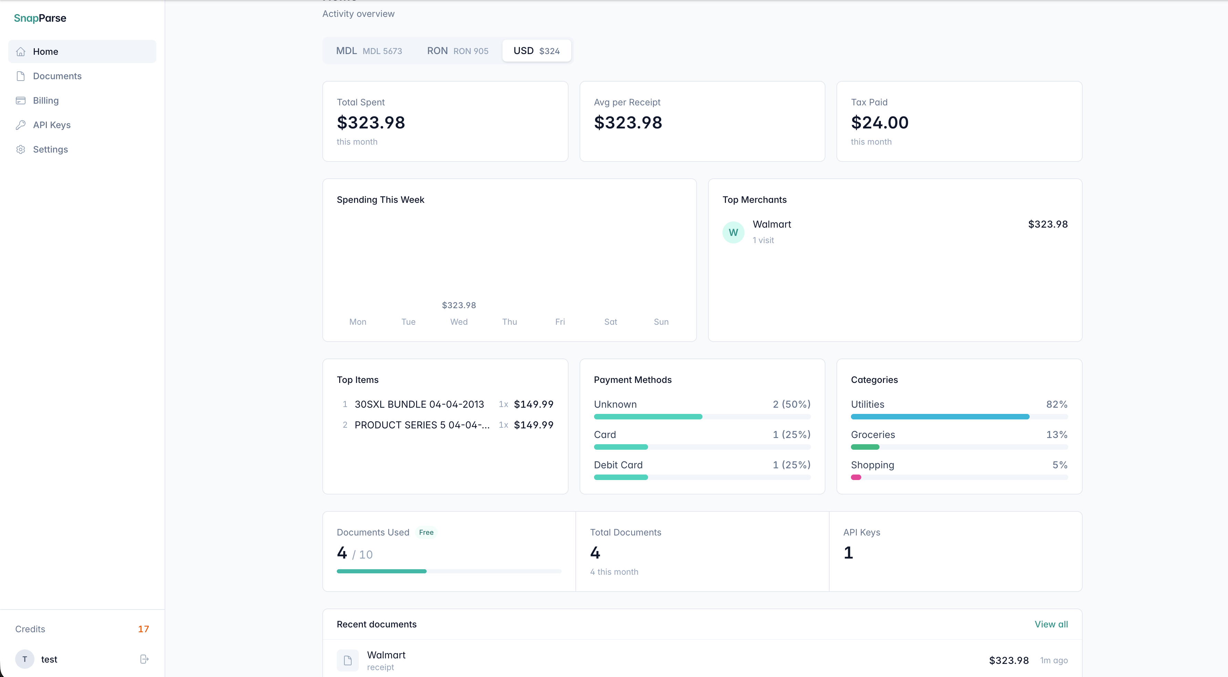Click the Documents file icon in the sidebar
Screen dimensions: 1228x677
click(x=21, y=76)
